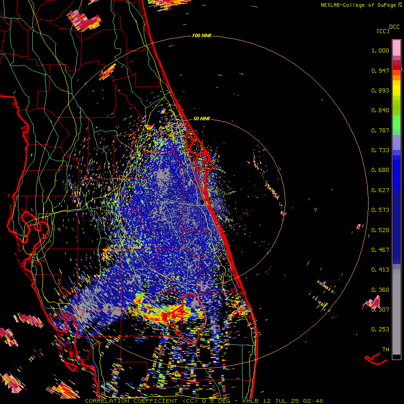Click the 0.893 value on the color scale
The width and height of the screenshot is (404, 404).
pyautogui.click(x=380, y=90)
